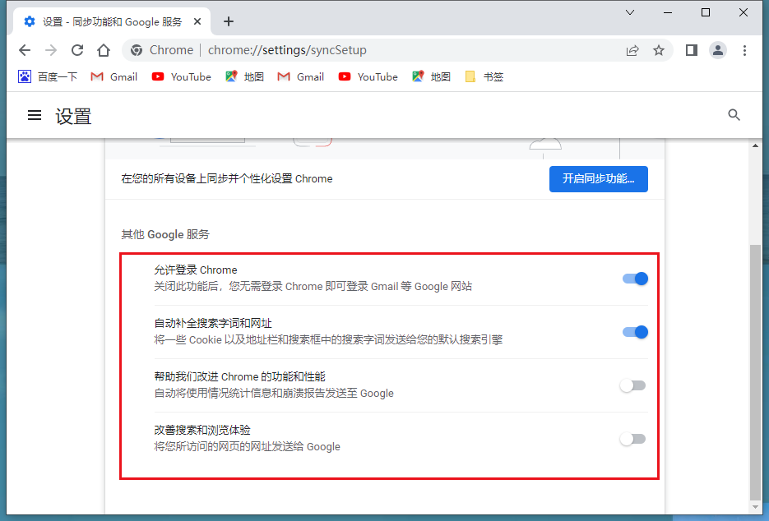Image resolution: width=769 pixels, height=521 pixels.
Task: Open a new tab
Action: coord(228,21)
